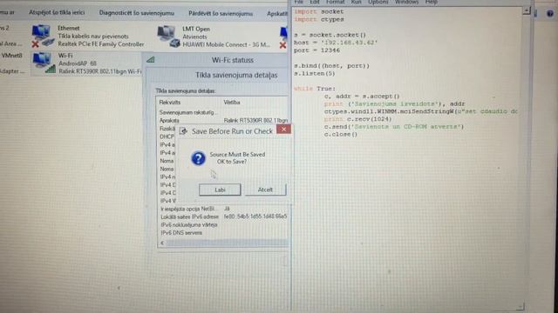Cancel the save with Atcelt button

(265, 190)
